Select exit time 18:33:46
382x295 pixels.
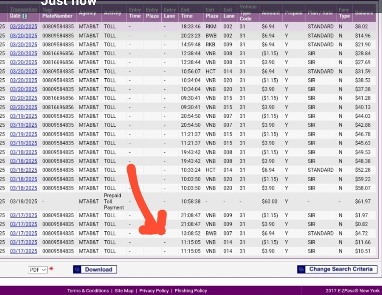click(191, 27)
